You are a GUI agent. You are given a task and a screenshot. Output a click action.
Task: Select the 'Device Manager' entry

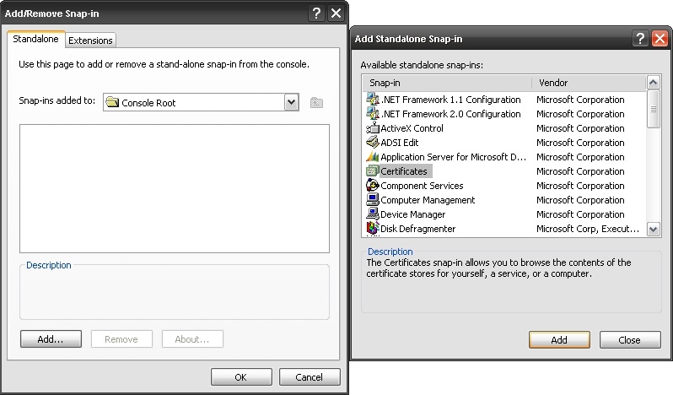(x=412, y=214)
